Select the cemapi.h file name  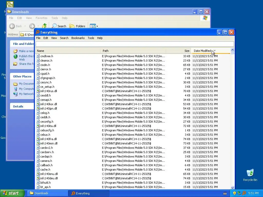pos(46,100)
